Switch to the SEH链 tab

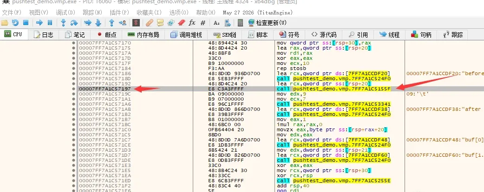[x=225, y=35]
